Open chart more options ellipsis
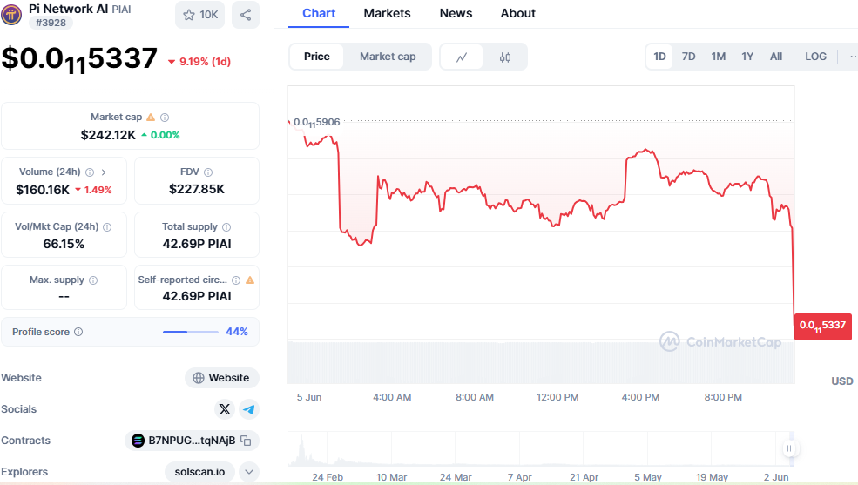The image size is (858, 485). 853,57
